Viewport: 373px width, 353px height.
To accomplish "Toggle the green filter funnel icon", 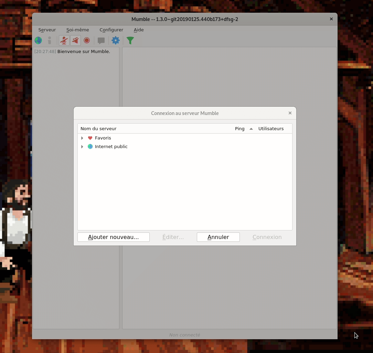I will pyautogui.click(x=130, y=40).
